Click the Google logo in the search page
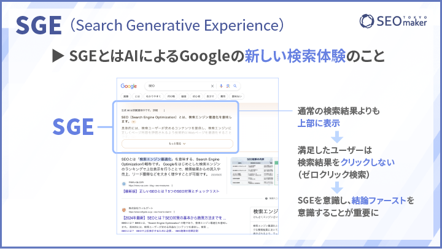This screenshot has height=249, width=442. click(x=128, y=86)
